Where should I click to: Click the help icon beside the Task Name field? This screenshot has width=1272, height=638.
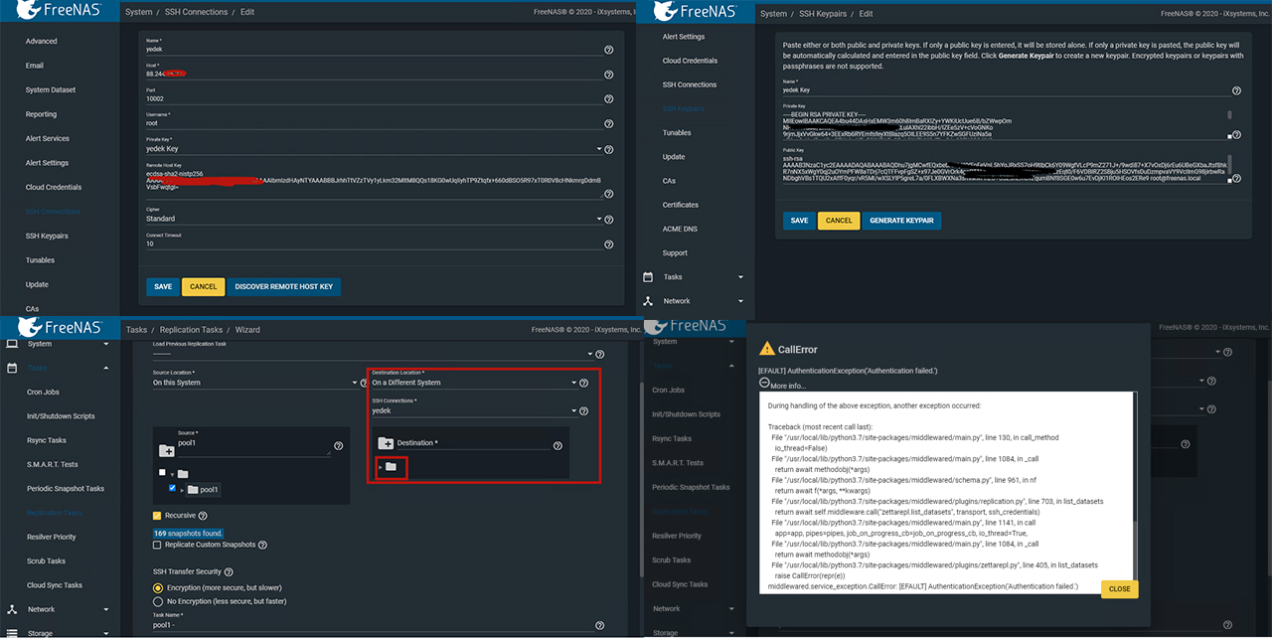(599, 625)
